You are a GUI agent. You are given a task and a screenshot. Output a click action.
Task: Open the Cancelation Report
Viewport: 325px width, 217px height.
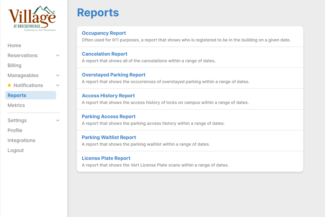click(105, 54)
